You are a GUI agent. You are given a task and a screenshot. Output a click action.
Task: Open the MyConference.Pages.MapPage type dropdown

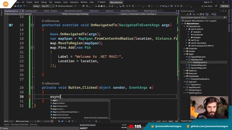coord(90,14)
